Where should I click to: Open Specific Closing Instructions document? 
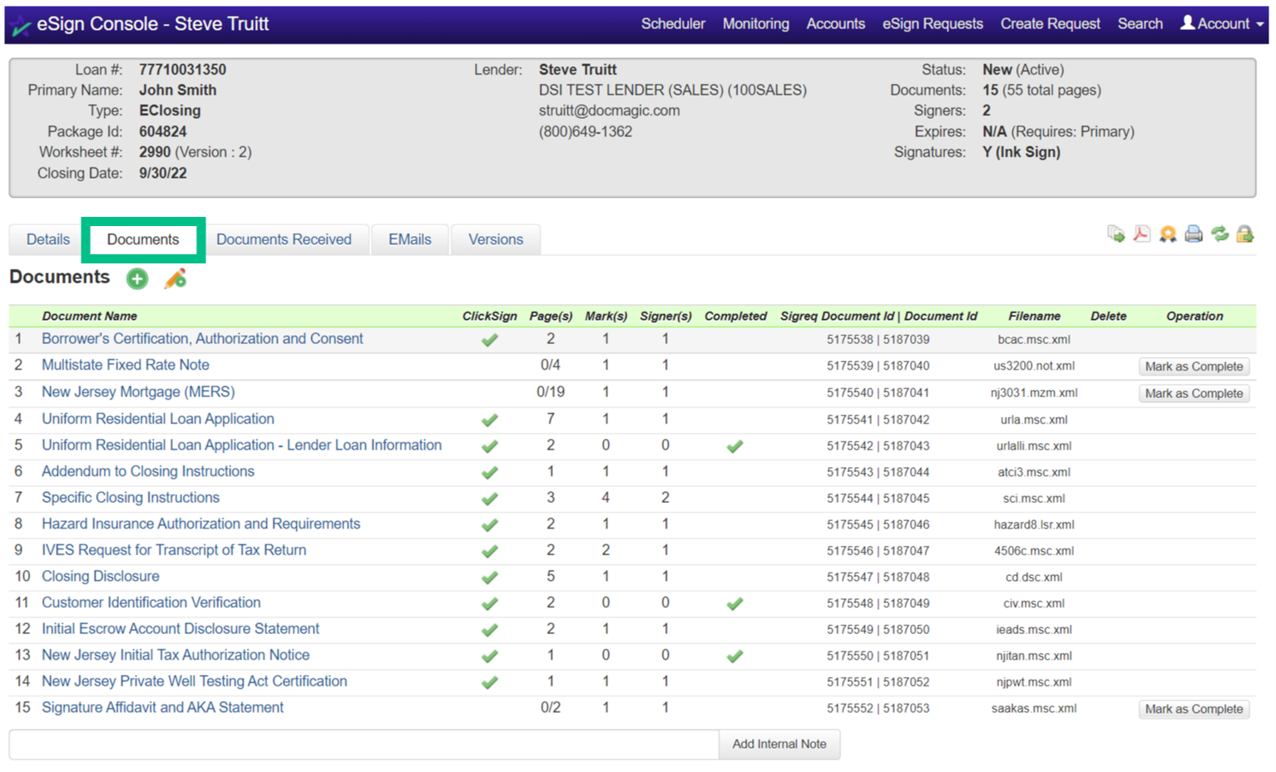(x=131, y=498)
